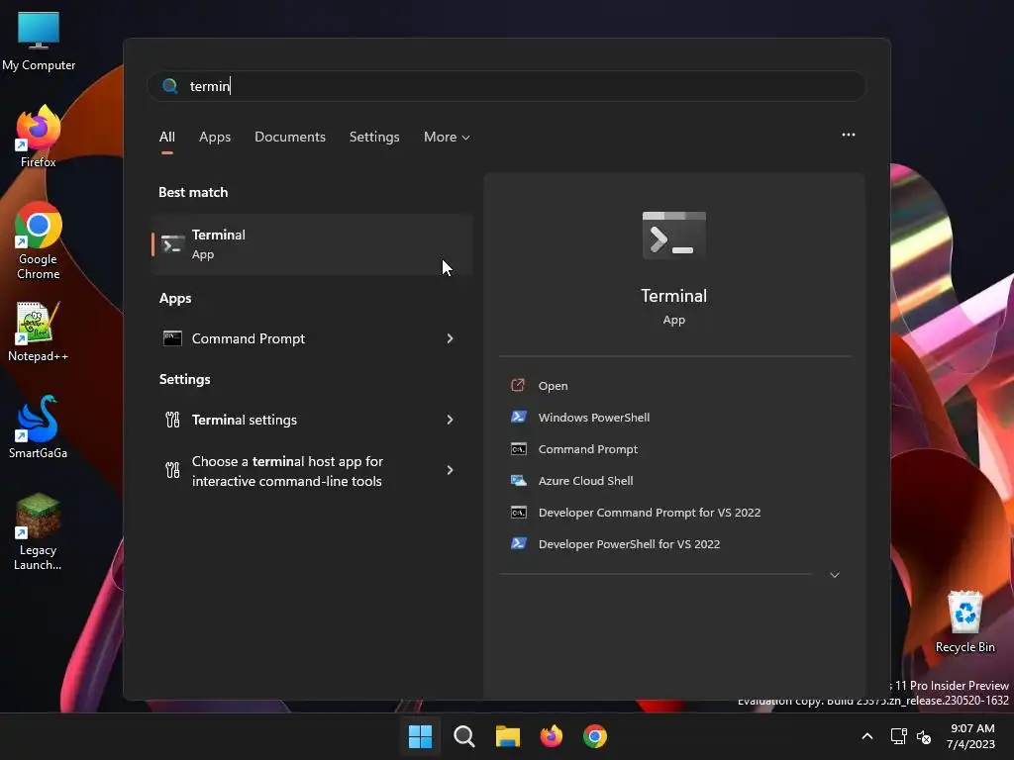
Task: Expand the Command Prompt result arrow
Action: [x=451, y=338]
